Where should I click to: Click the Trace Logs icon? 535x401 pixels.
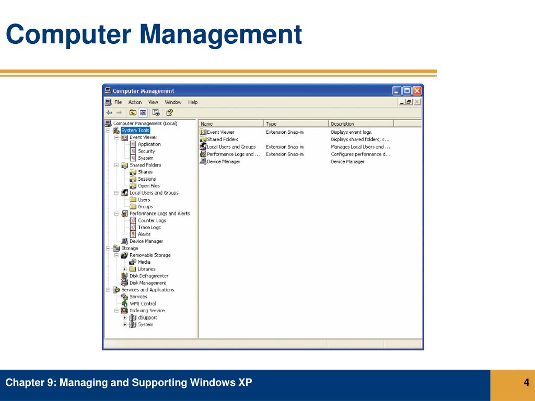pyautogui.click(x=133, y=228)
